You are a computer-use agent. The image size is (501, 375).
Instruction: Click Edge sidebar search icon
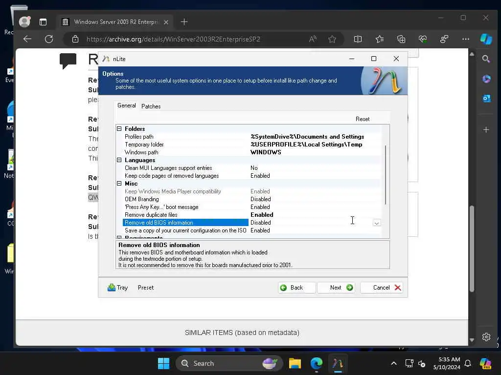486,59
